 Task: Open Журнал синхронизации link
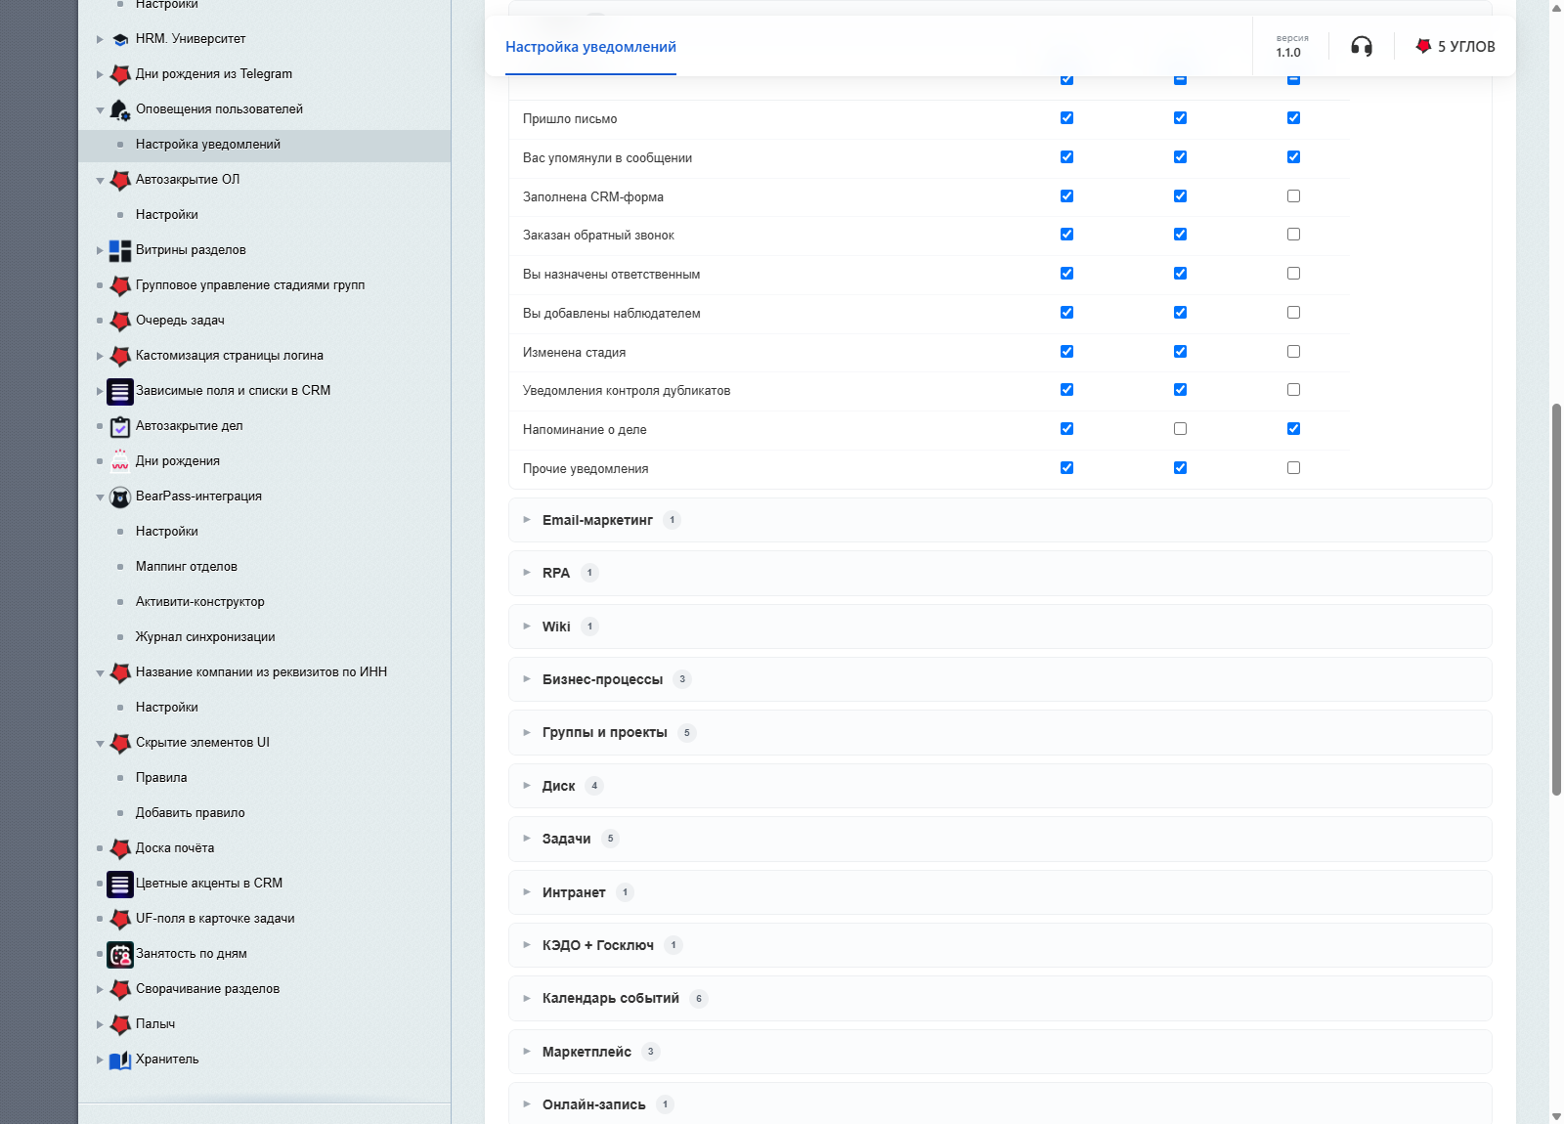click(x=205, y=637)
